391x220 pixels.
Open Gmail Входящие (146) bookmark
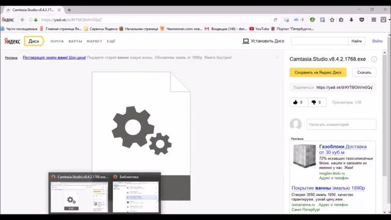(226, 29)
